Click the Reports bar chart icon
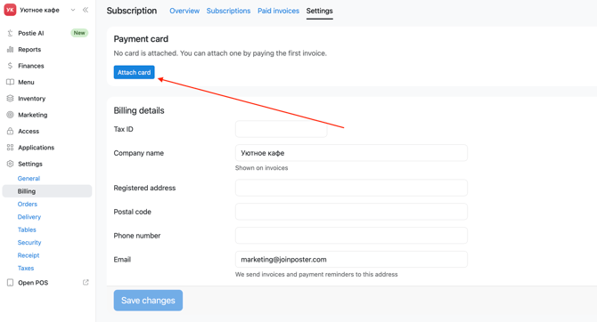 [x=11, y=50]
